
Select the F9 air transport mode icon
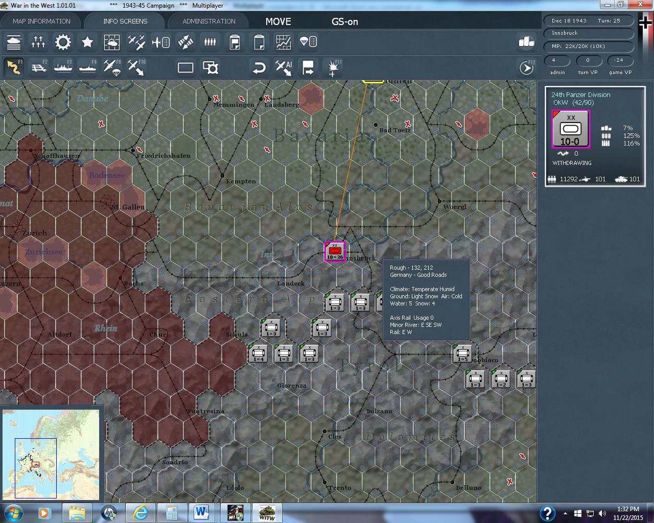coord(112,67)
